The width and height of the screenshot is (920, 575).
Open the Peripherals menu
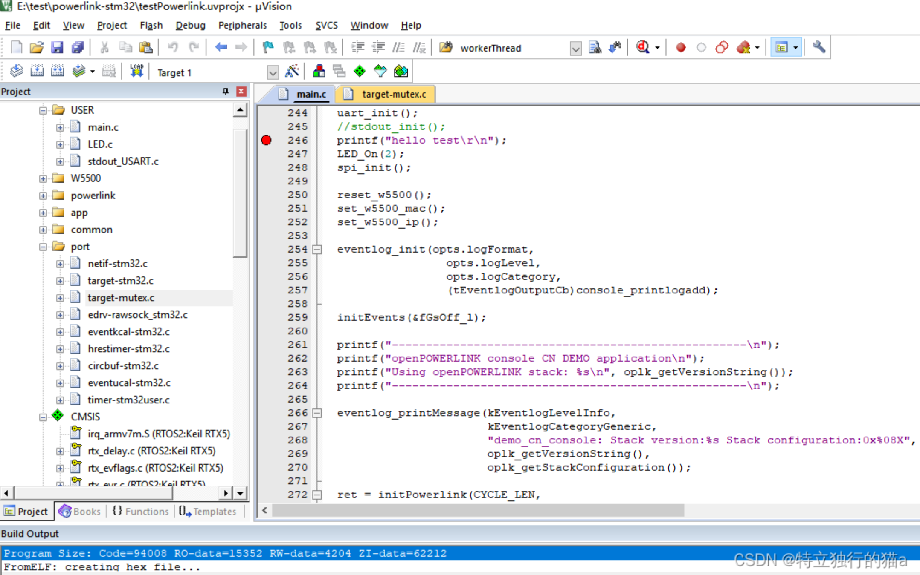click(242, 26)
